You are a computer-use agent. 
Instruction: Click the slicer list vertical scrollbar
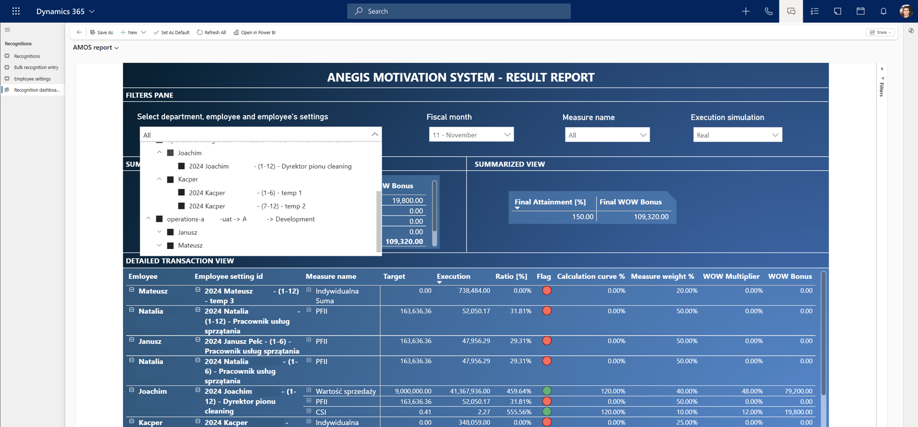pos(378,221)
